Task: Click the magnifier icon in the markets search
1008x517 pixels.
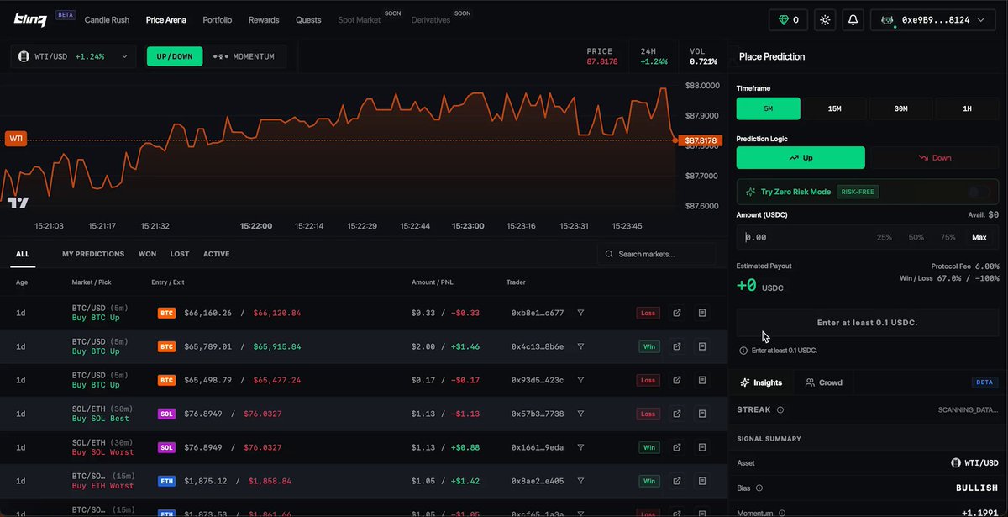Action: (608, 254)
